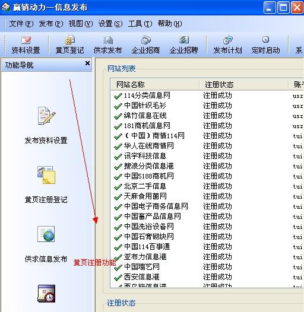Open 供求信息发布 globe icon in sidebar
Screen dimensions: 304x312
(46, 234)
